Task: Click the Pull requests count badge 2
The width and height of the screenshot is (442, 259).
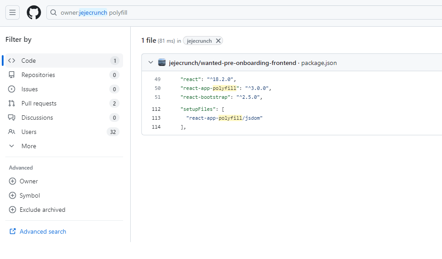Action: 114,104
